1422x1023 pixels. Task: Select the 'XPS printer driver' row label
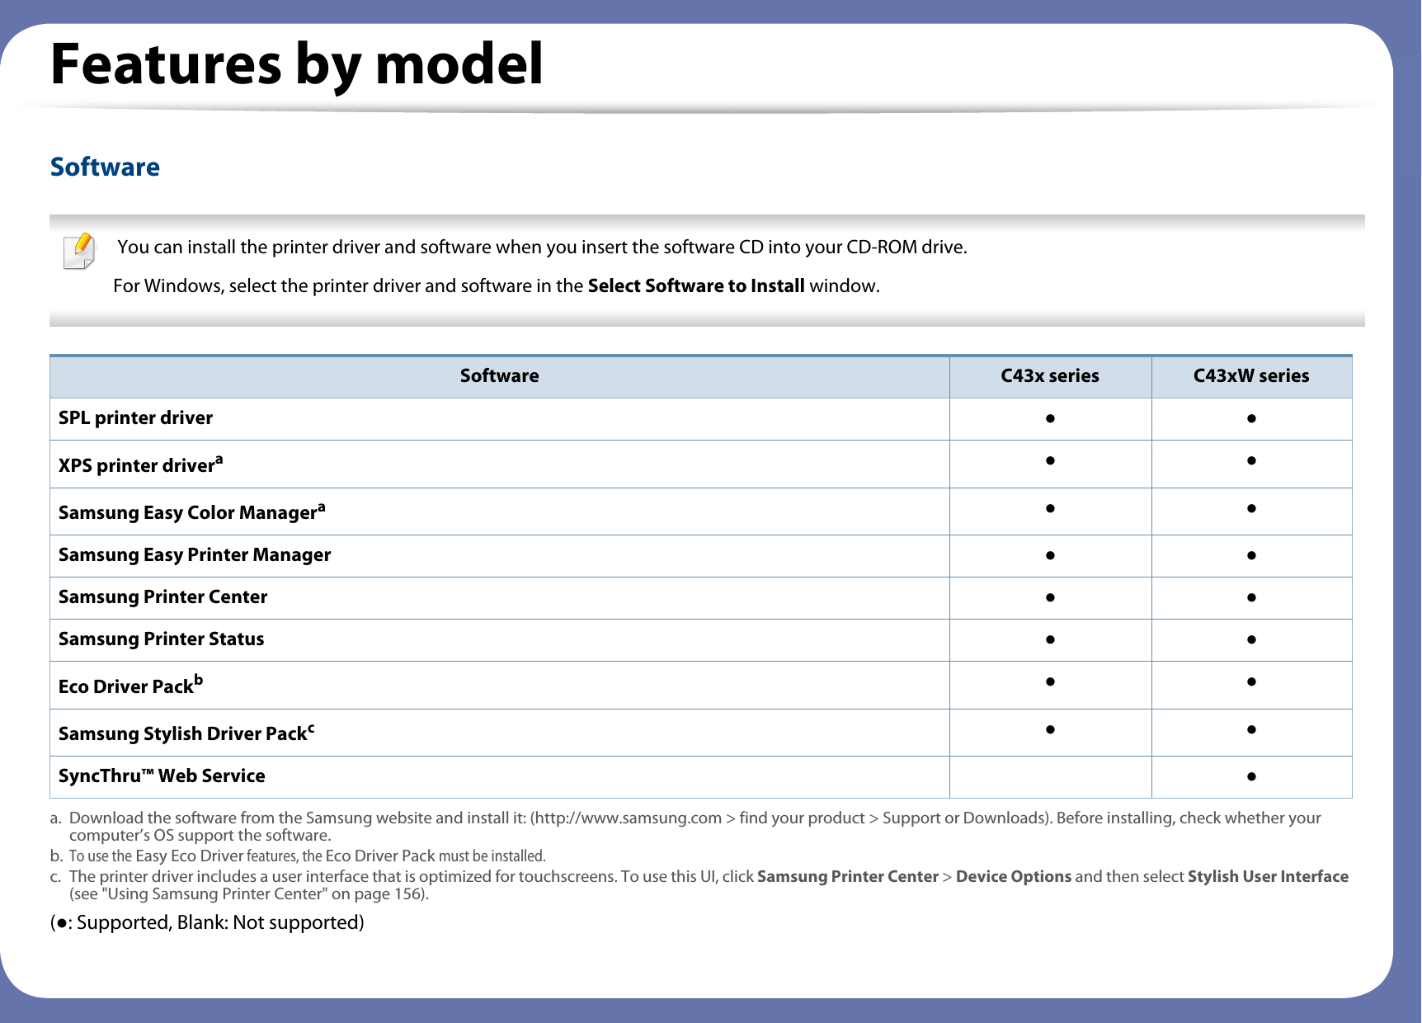coord(140,464)
